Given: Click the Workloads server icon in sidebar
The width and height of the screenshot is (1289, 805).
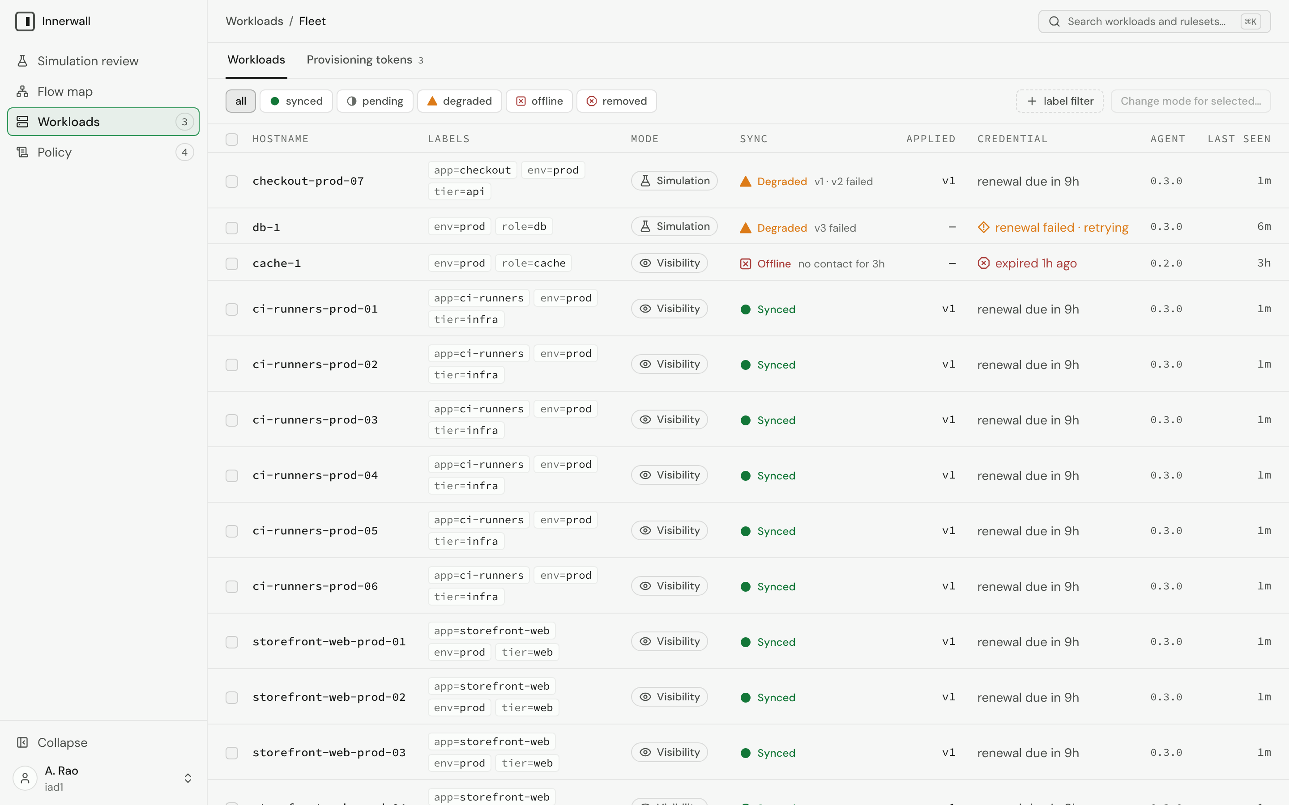Looking at the screenshot, I should click(x=22, y=122).
